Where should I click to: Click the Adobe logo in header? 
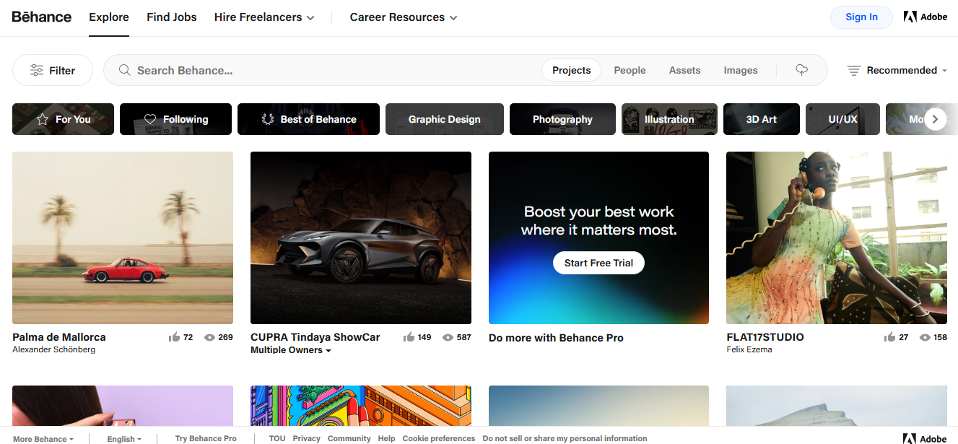coord(925,17)
